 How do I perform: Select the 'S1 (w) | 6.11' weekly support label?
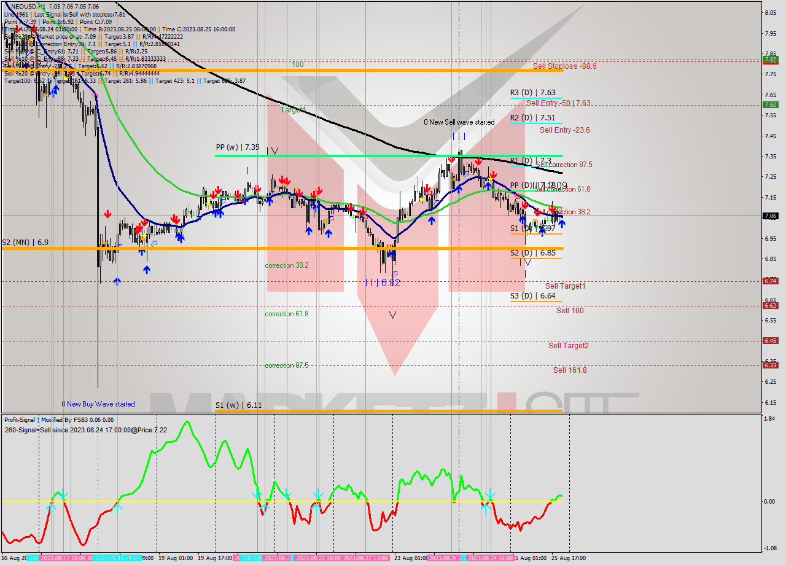[x=239, y=405]
